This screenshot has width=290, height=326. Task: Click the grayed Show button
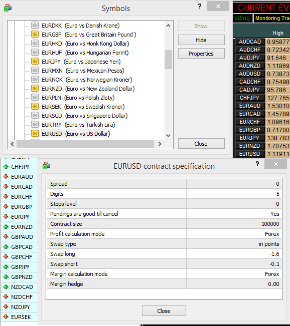201,26
